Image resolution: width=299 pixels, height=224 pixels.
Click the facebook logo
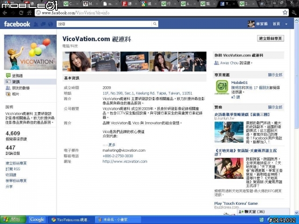(17, 24)
